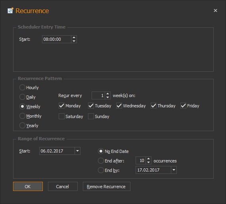Enable the Saturday checkbox
Viewport: 226px width, 204px height.
(x=61, y=116)
